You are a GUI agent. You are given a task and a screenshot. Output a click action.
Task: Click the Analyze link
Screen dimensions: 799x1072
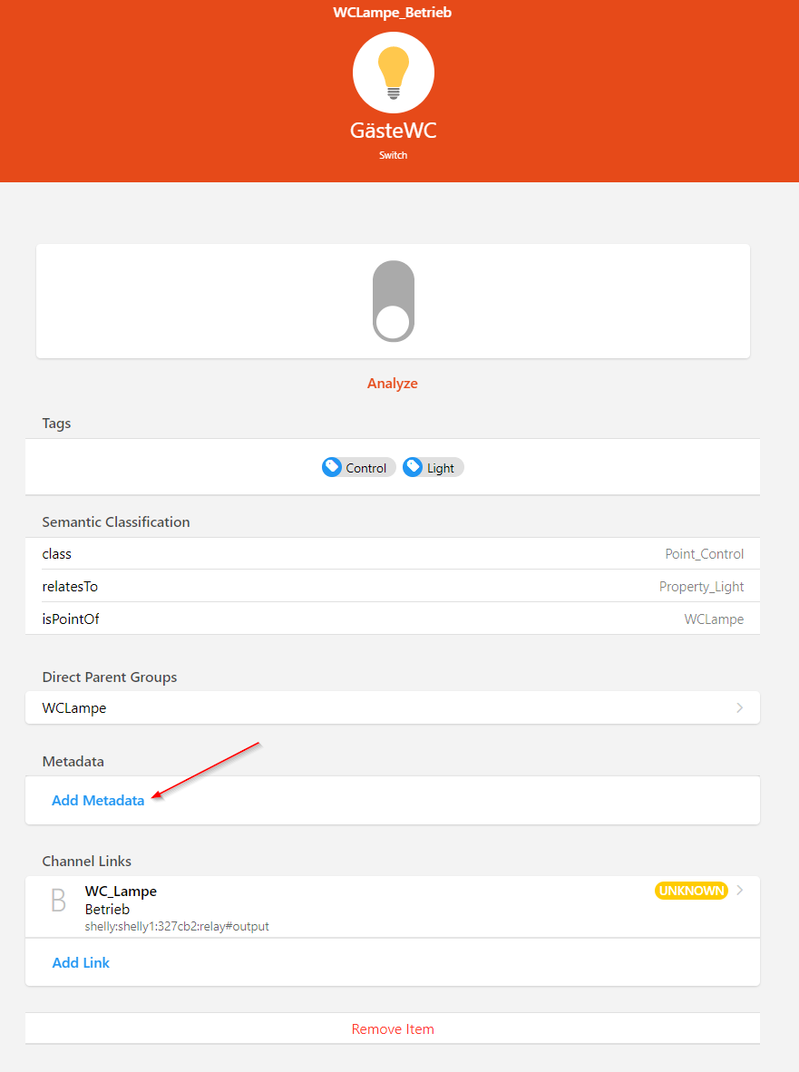[393, 384]
